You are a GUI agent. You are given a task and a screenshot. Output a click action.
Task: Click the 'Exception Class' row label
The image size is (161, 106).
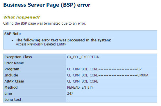point(18,57)
